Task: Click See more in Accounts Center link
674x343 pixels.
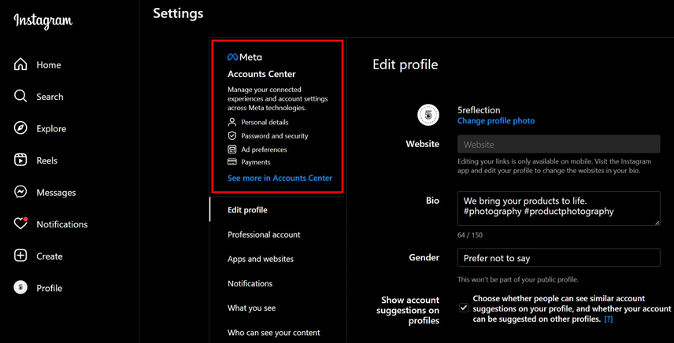Action: (280, 178)
